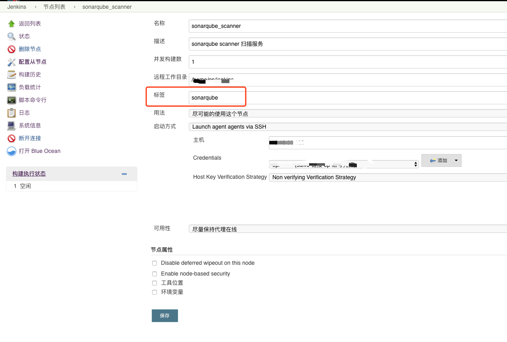The height and width of the screenshot is (342, 507).
Task: Click the Jenkins breadcrumb item
Action: (17, 7)
